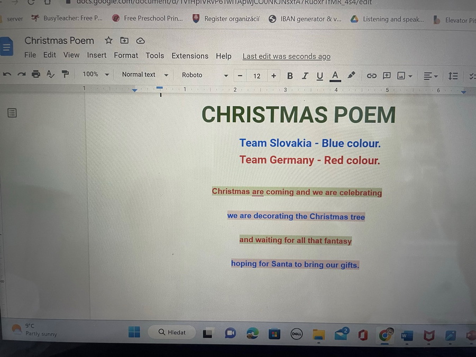Open the 100% zoom dropdown
Viewport: 476px width, 357px height.
coord(96,75)
